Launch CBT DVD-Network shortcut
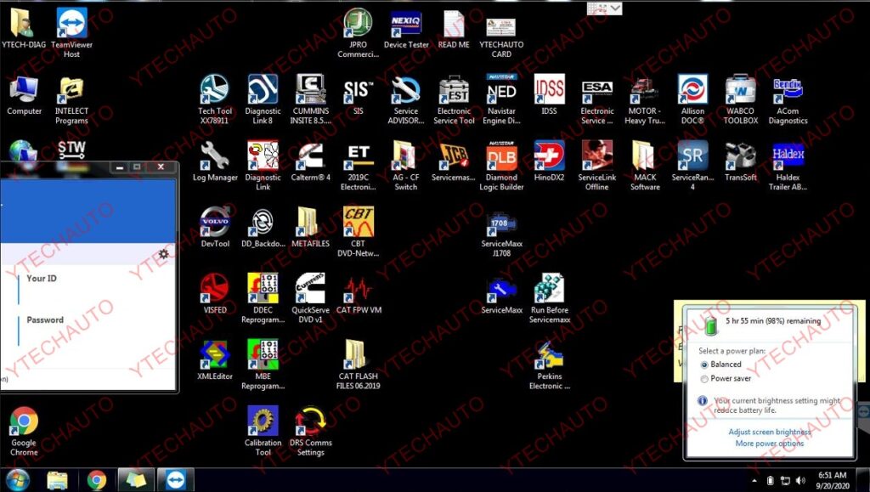Image resolution: width=870 pixels, height=492 pixels. (x=359, y=232)
